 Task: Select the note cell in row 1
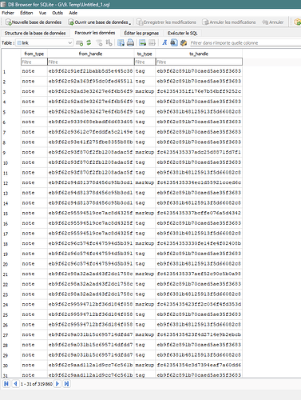34,71
